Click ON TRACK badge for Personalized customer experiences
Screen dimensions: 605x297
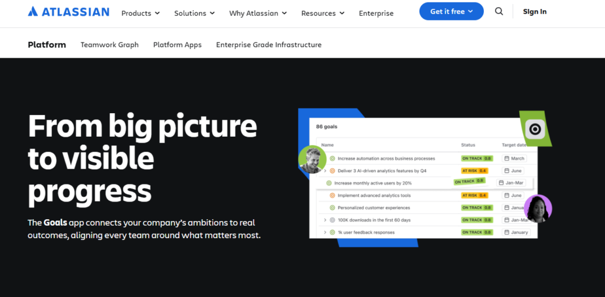(477, 208)
